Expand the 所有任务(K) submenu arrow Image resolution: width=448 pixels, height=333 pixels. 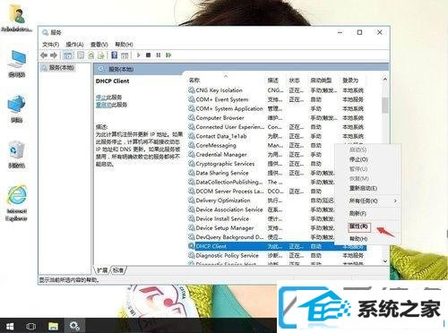click(395, 201)
